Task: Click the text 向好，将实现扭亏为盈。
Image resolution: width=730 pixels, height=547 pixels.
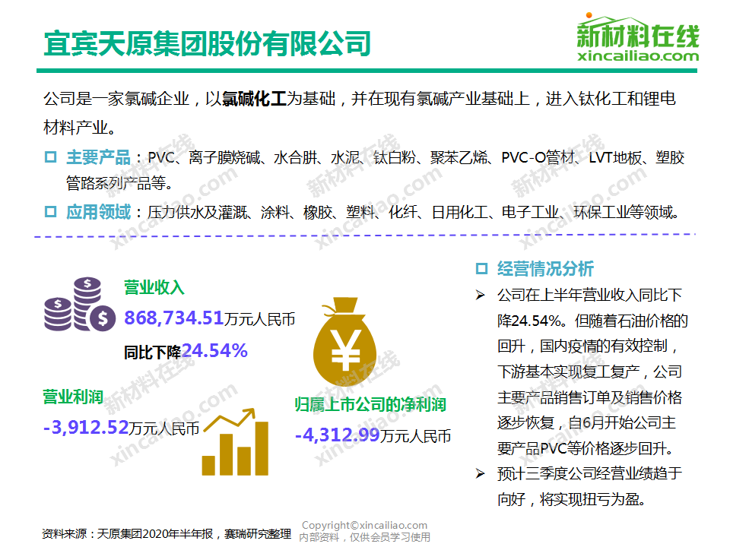Action: coord(572,499)
